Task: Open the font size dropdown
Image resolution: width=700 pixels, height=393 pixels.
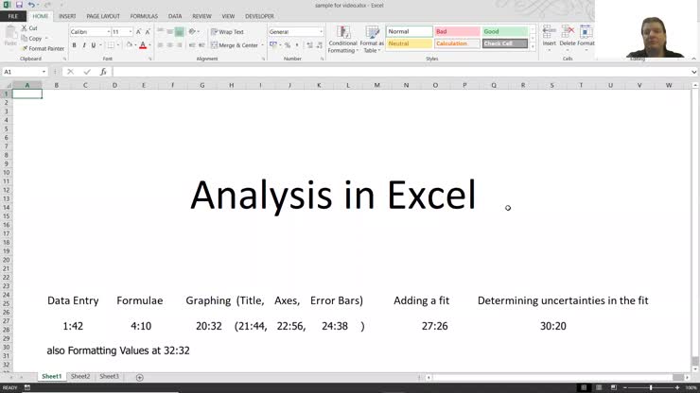Action: click(x=131, y=32)
